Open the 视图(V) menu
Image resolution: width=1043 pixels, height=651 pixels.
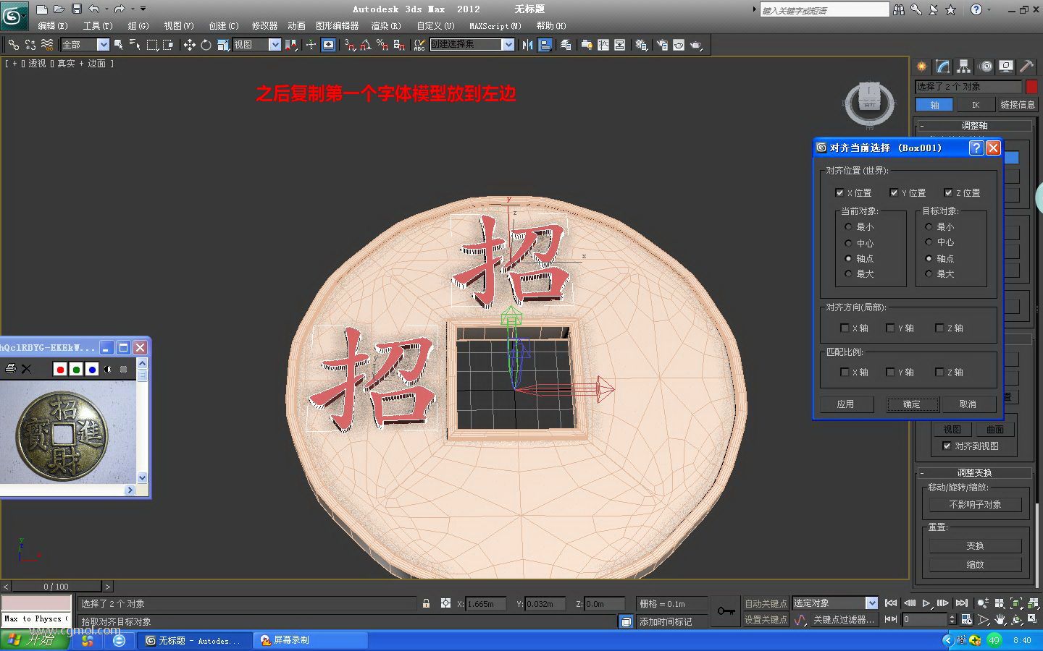click(179, 26)
